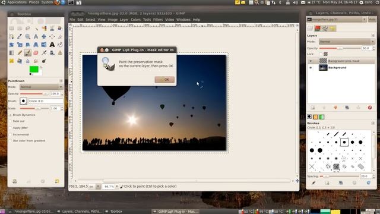Open the File menu
The height and width of the screenshot is (214, 380).
[72, 20]
